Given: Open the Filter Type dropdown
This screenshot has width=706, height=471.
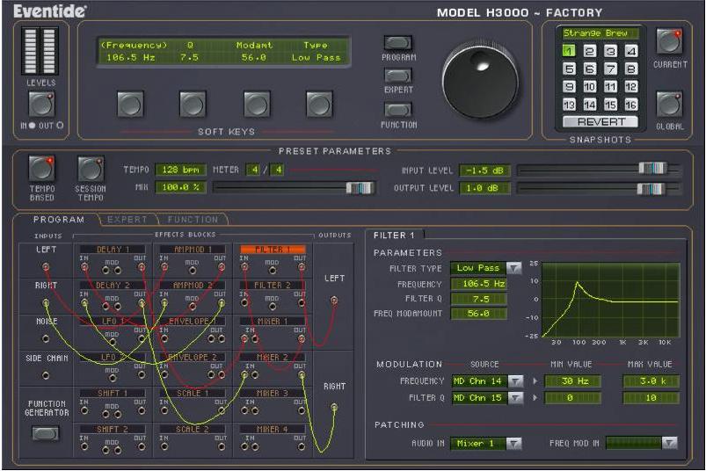Looking at the screenshot, I should click(x=513, y=268).
